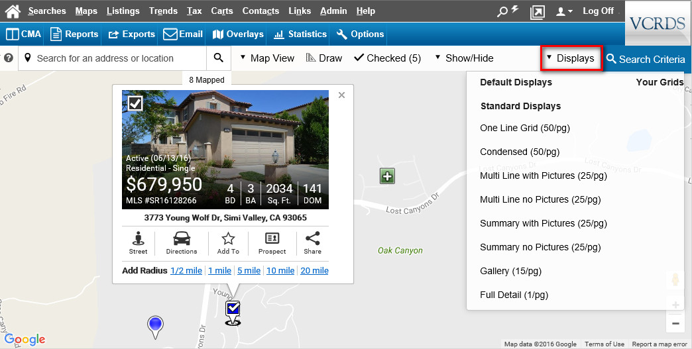692x349 pixels.
Task: Open the Help menu
Action: pos(365,11)
